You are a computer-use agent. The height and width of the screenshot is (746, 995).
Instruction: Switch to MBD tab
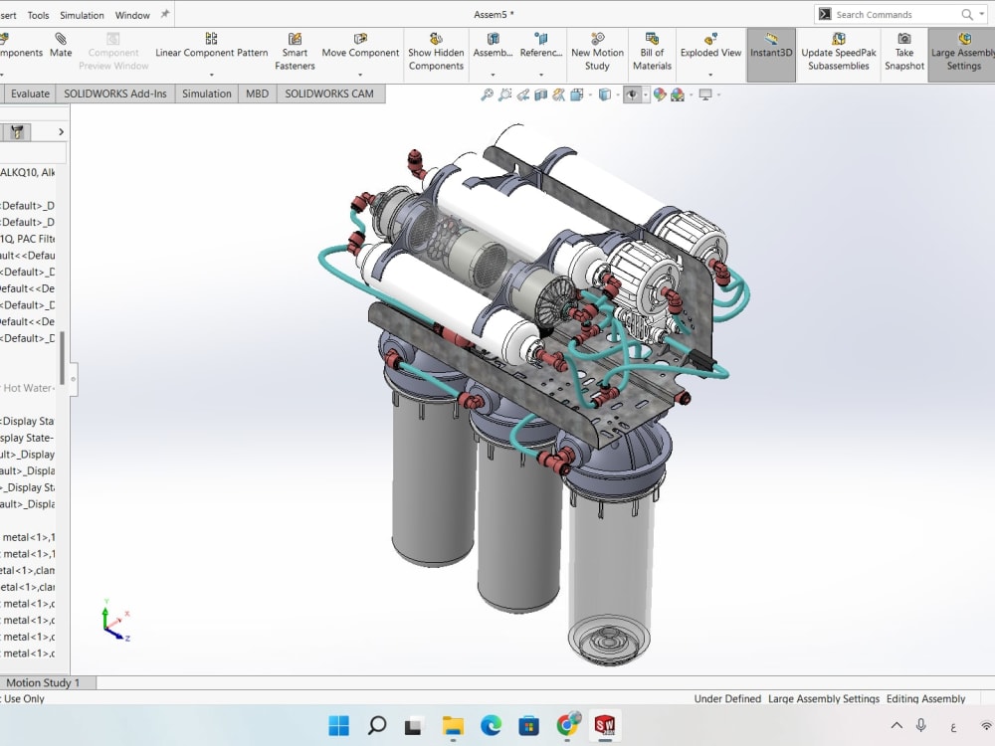(x=257, y=93)
